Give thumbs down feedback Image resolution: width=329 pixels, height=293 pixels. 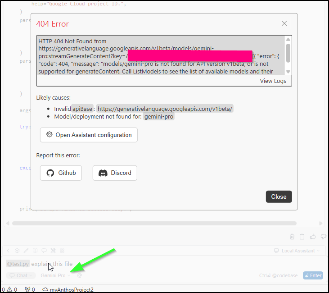click(323, 237)
